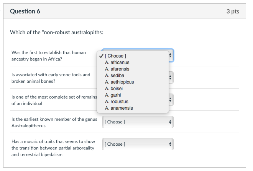253x171 pixels.
Task: Pick A. robustus from the dropdown list
Action: point(117,102)
